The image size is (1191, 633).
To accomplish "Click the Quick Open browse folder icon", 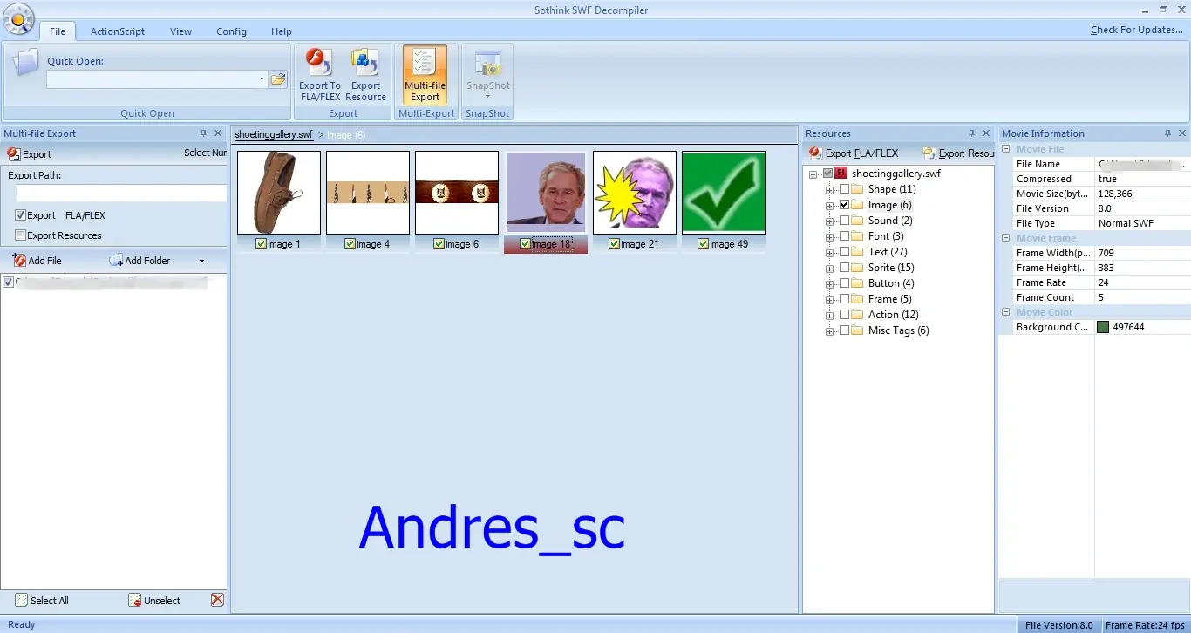I will pos(278,79).
